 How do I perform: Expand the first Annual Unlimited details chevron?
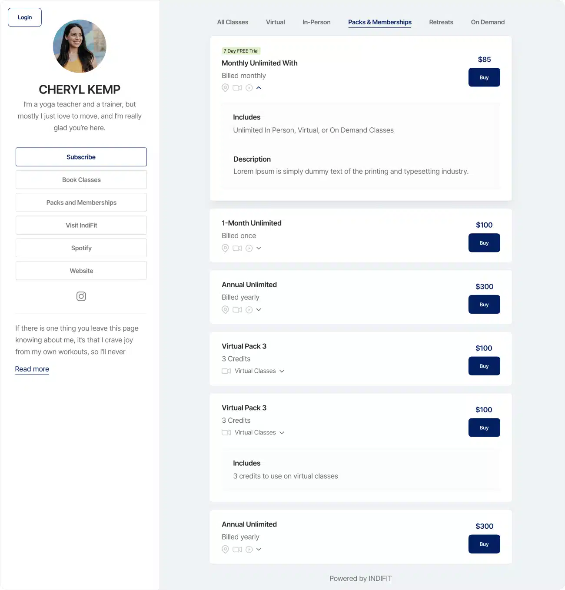click(259, 310)
